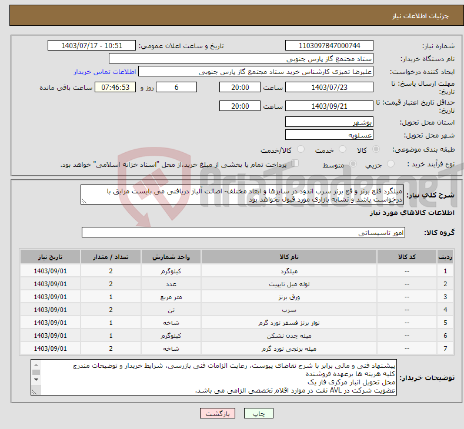This screenshot has width=464, height=429.
Task: Click the لوله میل تایپیت item cell
Action: coord(289,284)
